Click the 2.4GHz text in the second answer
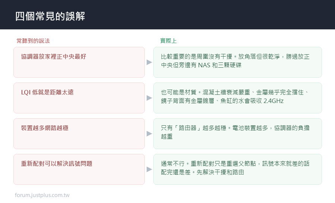 274,101
